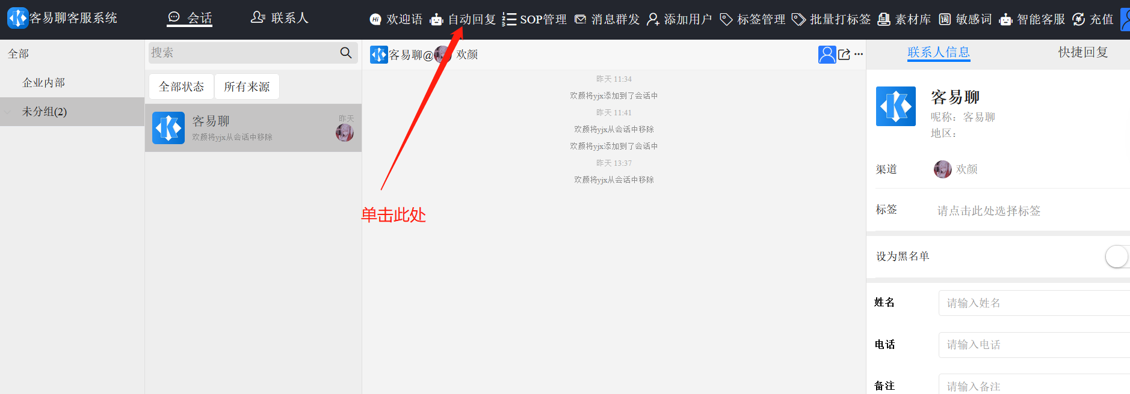Image resolution: width=1130 pixels, height=394 pixels.
Task: Click the 昵称: 客易聊 nickname text
Action: pyautogui.click(x=963, y=117)
